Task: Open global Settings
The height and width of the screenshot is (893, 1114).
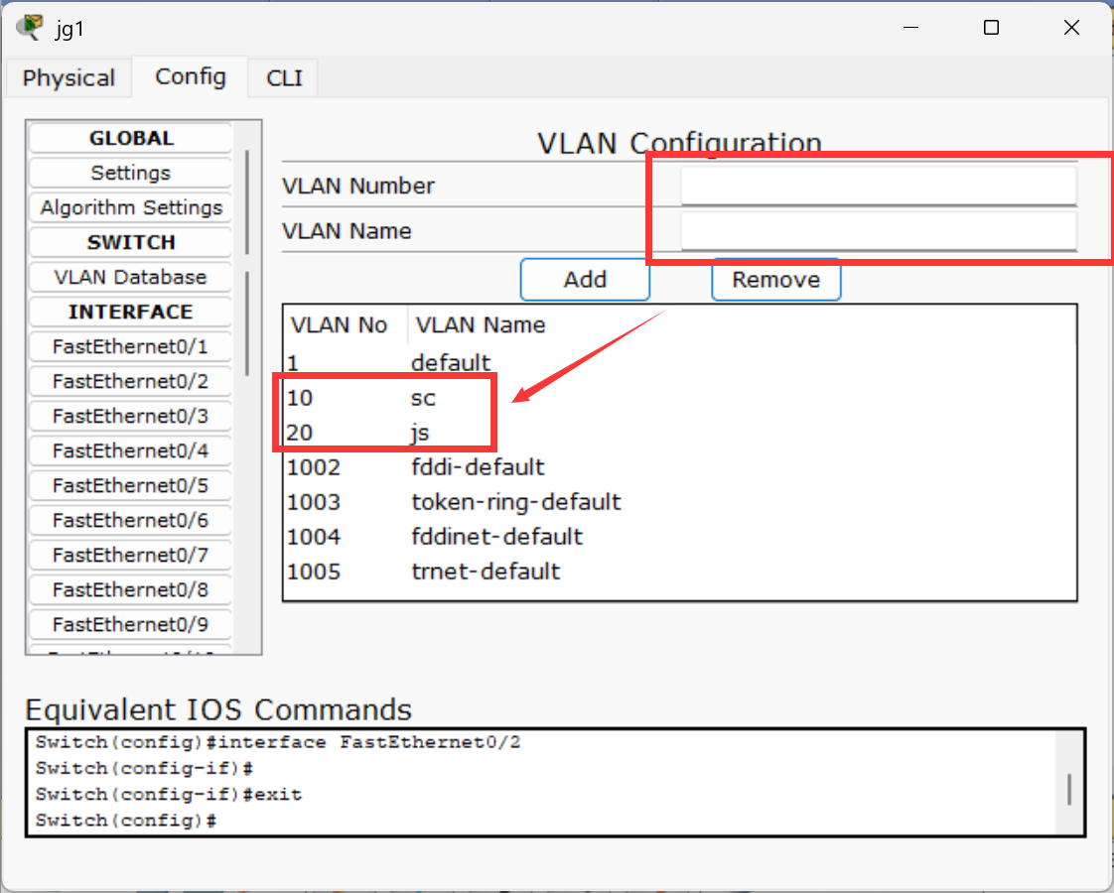Action: pos(131,173)
